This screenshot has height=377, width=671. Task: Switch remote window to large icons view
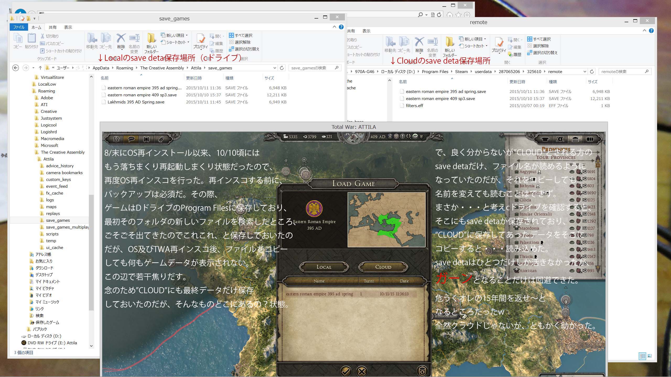650,356
